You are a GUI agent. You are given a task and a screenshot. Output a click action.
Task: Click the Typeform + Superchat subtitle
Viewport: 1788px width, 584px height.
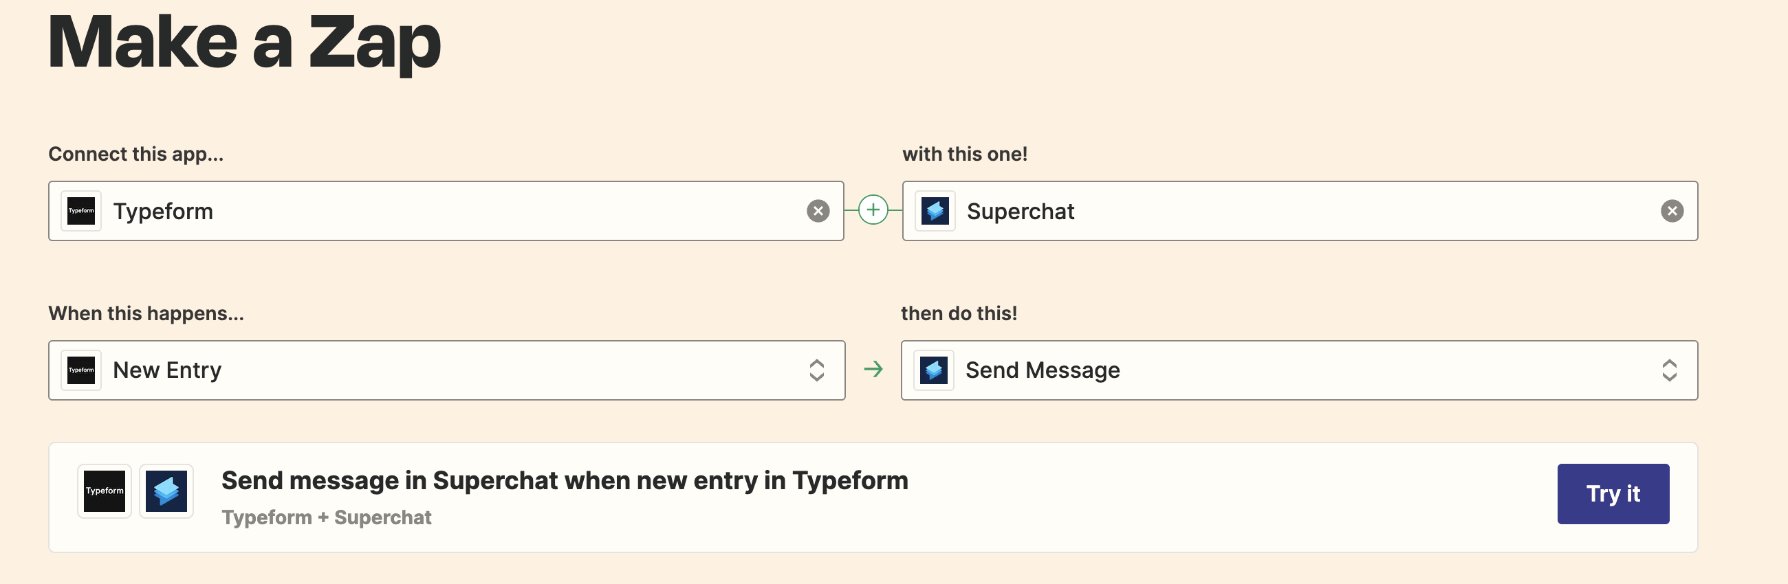[326, 517]
